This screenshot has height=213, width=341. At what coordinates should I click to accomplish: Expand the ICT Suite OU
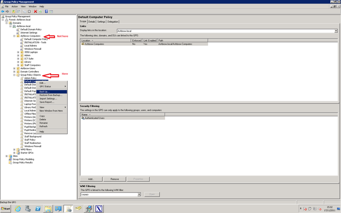pyautogui.click(x=18, y=59)
